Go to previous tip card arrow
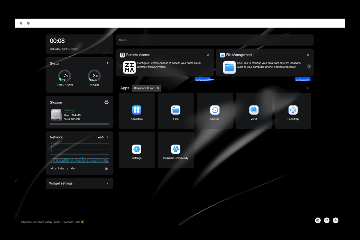360x240 pixels. (x=121, y=66)
